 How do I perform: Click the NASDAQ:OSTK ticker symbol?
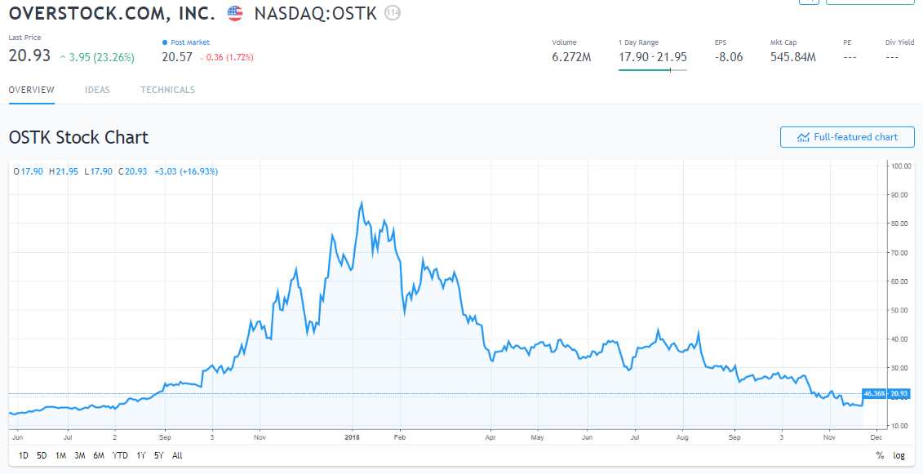tap(315, 13)
